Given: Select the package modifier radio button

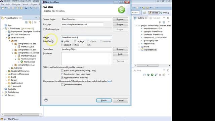Looking at the screenshot, I should (x=75, y=41).
